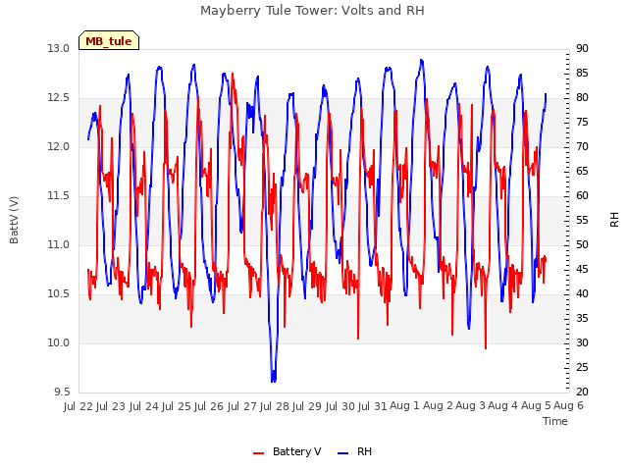
Task: Click the 80 RH tick label
Action: pos(582,98)
